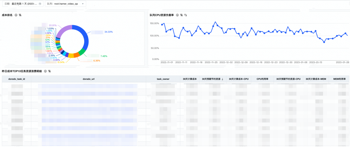The image size is (350, 147).
Task: Click filter icon beside 昨日成本TOP10任务资源浪费明细 title
Action: (x=50, y=71)
